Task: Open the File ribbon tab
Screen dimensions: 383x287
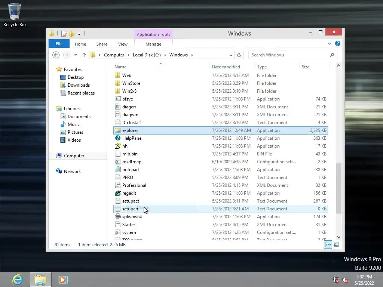Action: 59,44
